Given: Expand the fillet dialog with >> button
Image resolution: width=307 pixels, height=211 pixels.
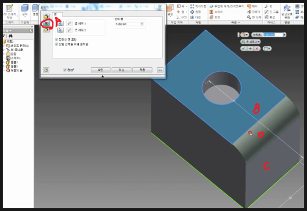Looking at the screenshot, I should 160,70.
